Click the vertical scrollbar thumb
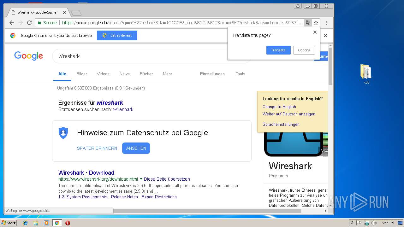 click(x=330, y=66)
